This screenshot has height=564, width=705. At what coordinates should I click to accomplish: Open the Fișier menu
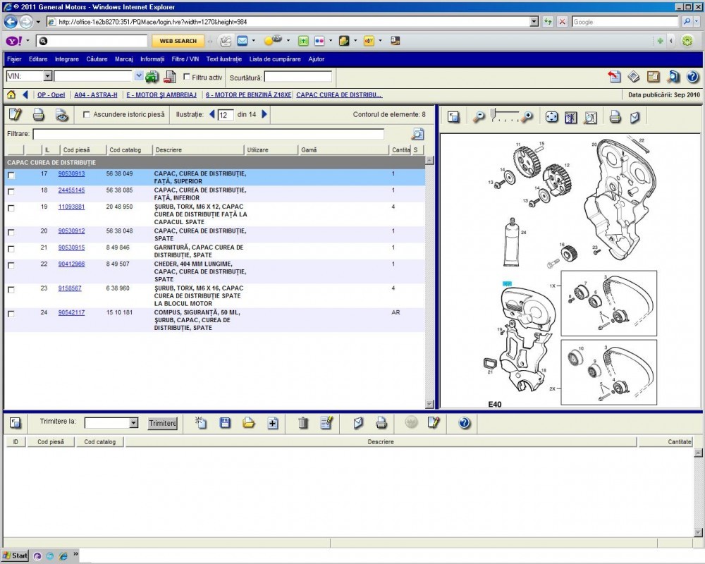(14, 59)
